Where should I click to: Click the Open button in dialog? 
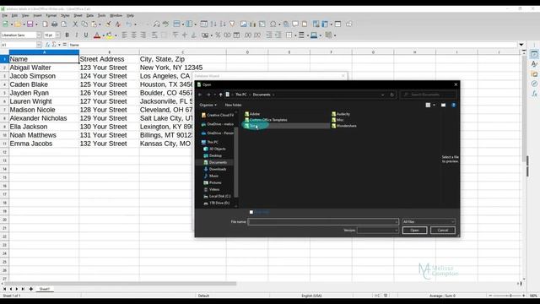(x=414, y=231)
